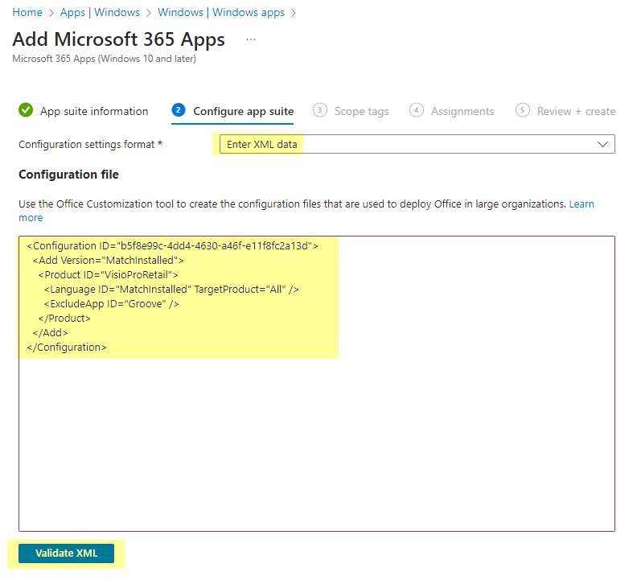Go to App suite information tab
The height and width of the screenshot is (580, 637).
pos(94,111)
